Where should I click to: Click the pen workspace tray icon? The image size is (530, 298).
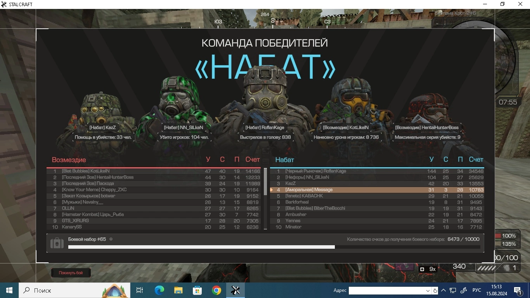coord(463,290)
